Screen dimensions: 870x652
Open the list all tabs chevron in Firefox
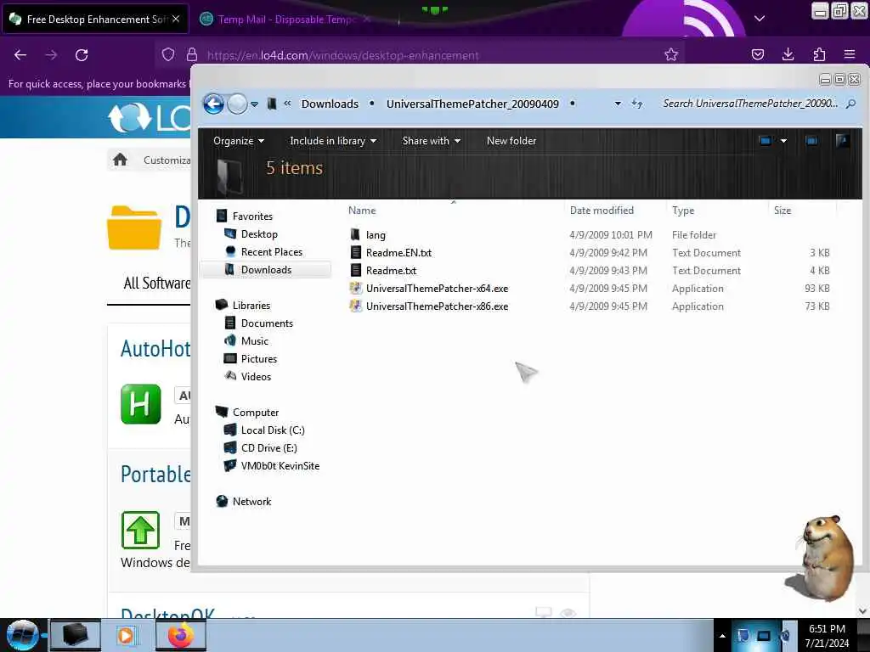[x=760, y=19]
